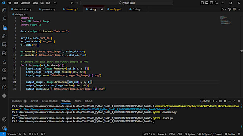Kill terminal with trash icon
This screenshot has height=136, width=243.
click(x=225, y=101)
